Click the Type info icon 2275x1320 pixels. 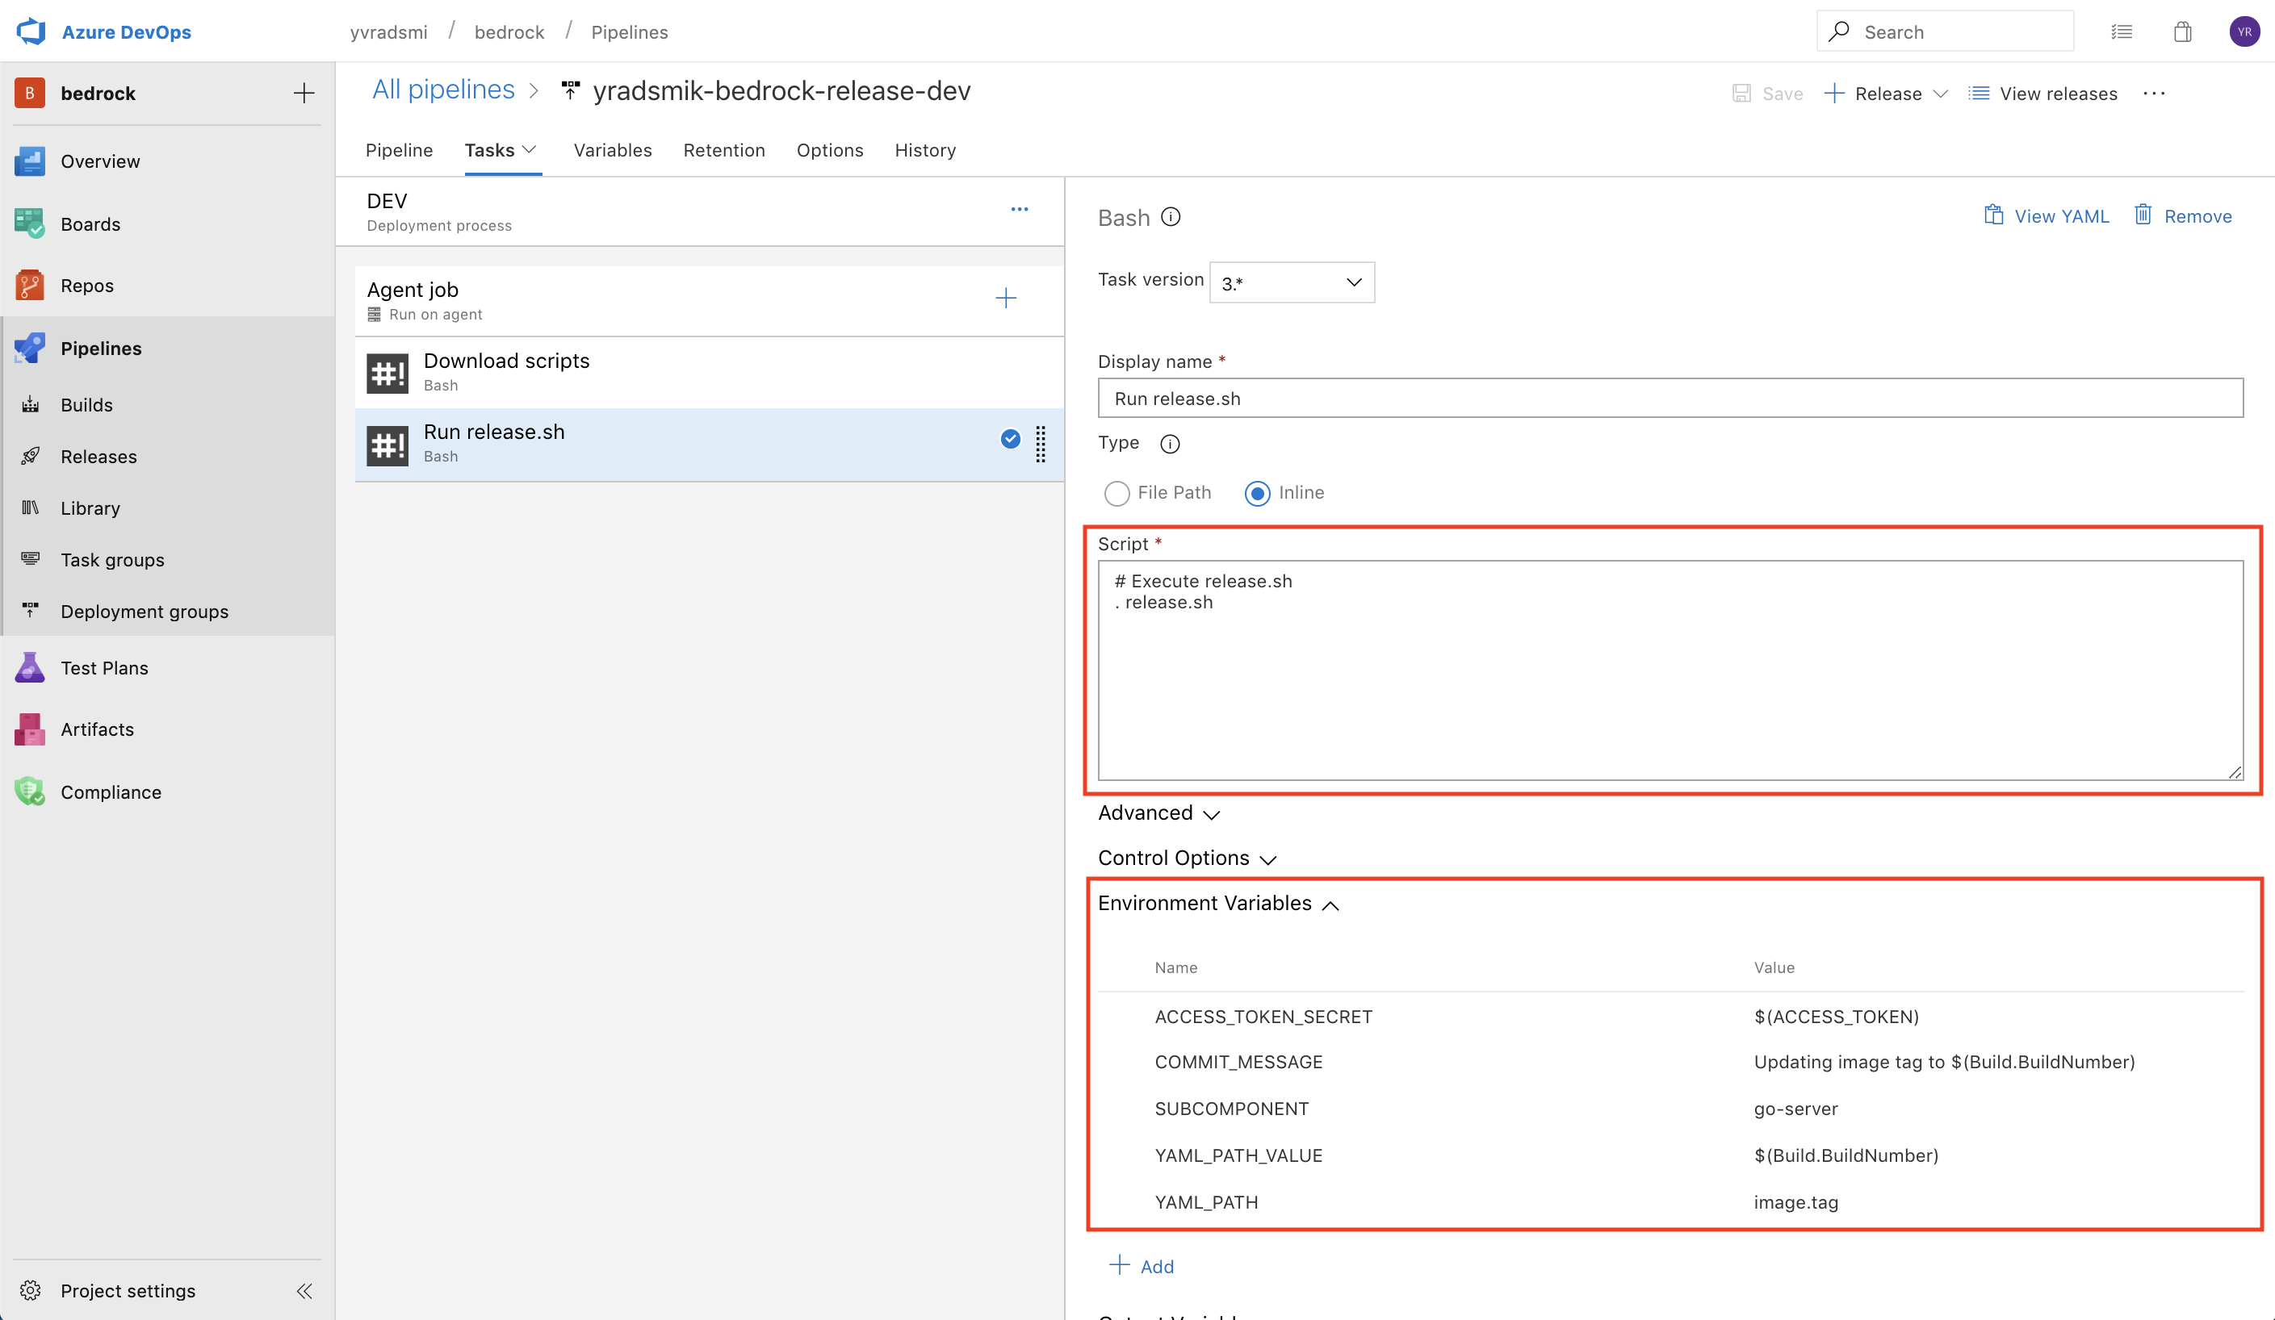tap(1170, 444)
